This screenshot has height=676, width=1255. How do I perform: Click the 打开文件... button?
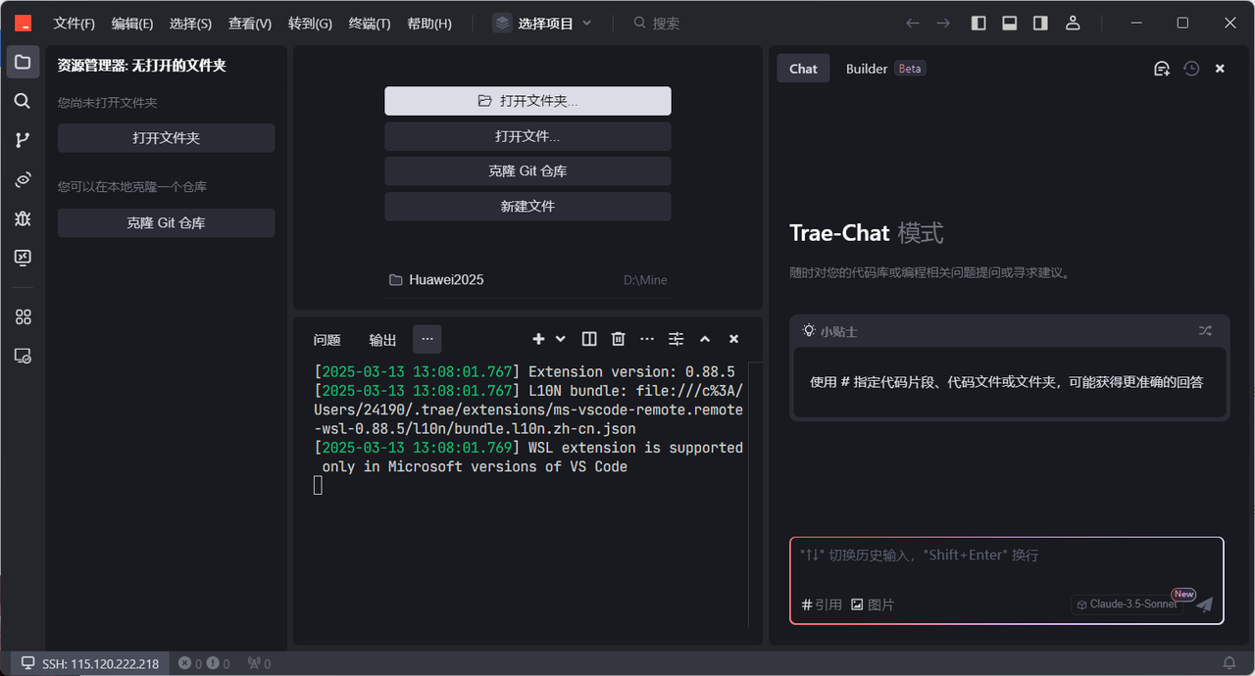(x=527, y=136)
